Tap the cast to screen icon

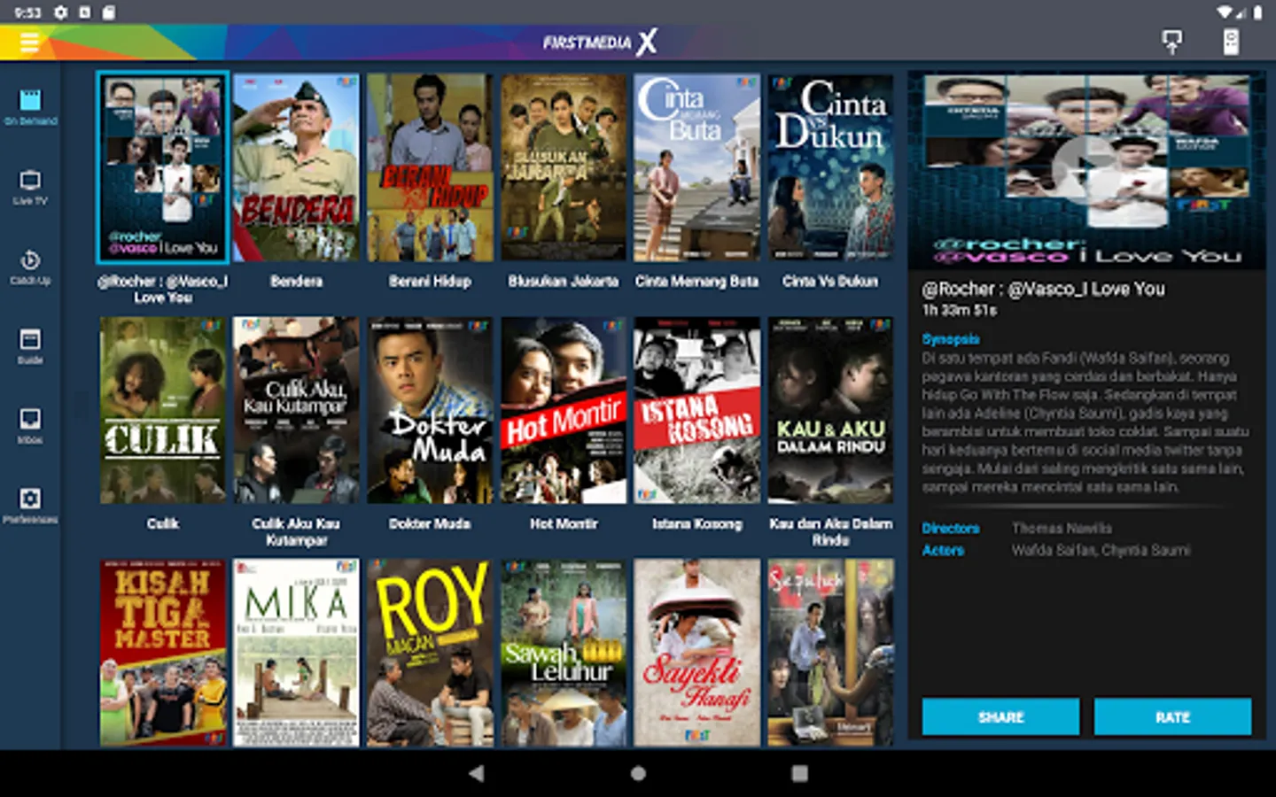(1171, 42)
